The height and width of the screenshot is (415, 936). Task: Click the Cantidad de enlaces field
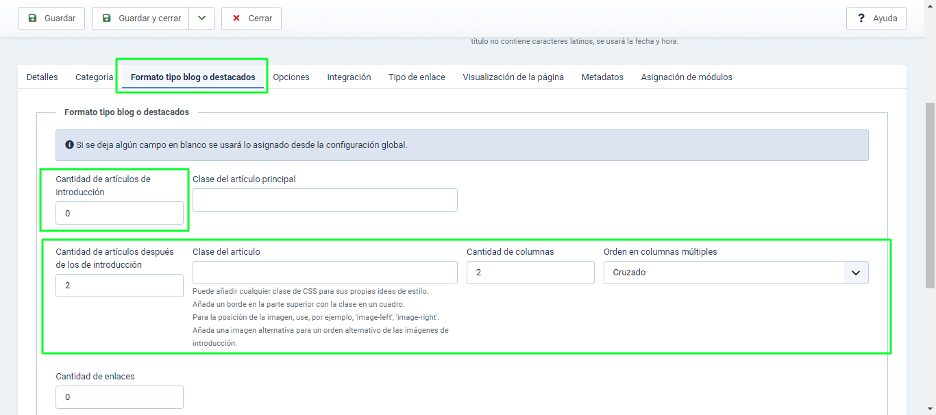[119, 397]
